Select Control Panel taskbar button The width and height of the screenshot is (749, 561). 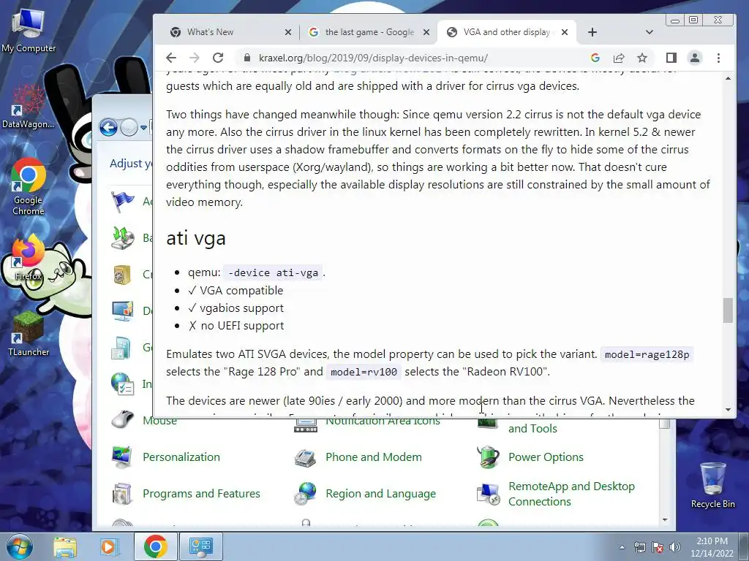[200, 546]
